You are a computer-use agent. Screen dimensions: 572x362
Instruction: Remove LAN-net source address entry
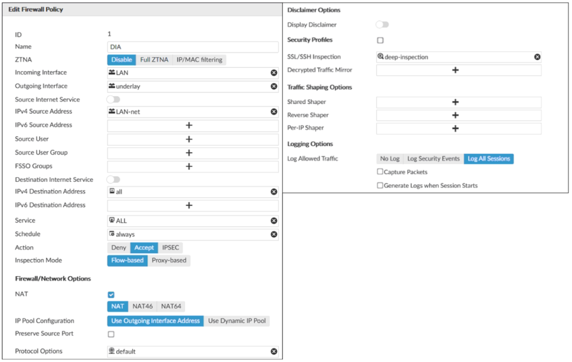(274, 111)
